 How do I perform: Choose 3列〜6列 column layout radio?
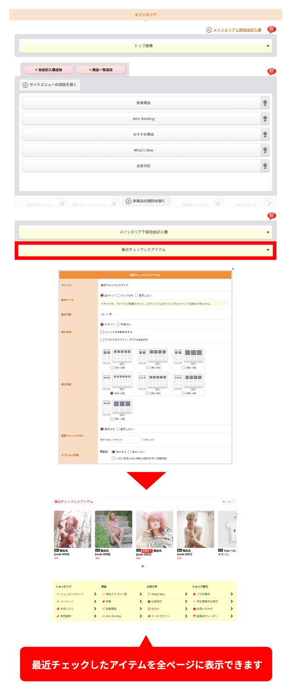tap(111, 393)
